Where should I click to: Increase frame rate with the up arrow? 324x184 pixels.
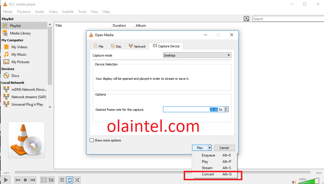[226, 108]
